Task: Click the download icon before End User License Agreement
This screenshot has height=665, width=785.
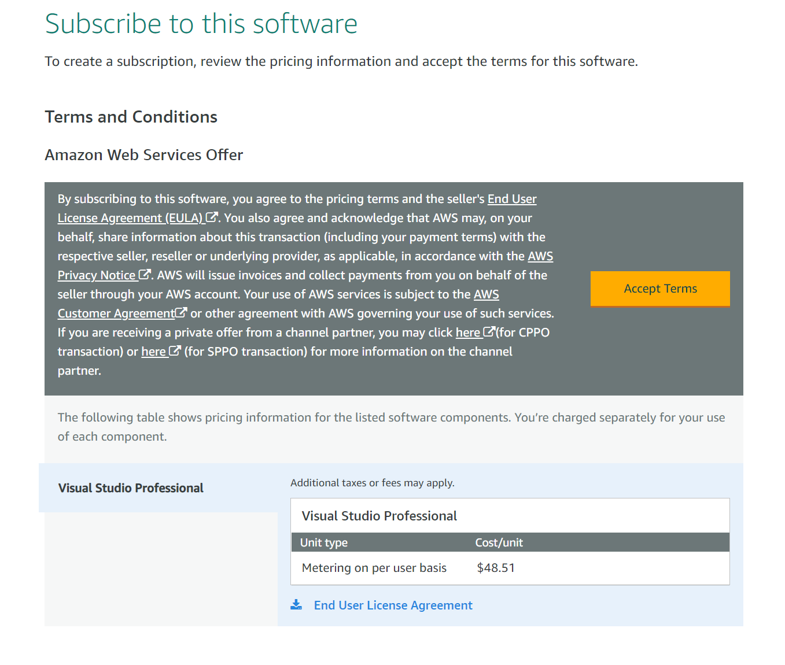Action: [296, 604]
